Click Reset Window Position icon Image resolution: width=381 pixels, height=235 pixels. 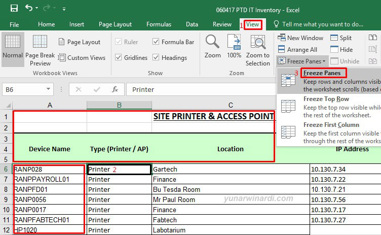point(373,61)
